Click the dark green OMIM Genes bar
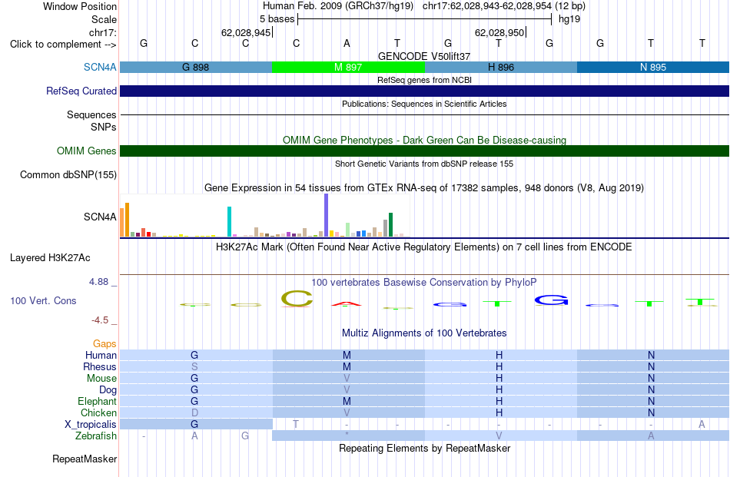This screenshot has height=477, width=730. click(x=425, y=151)
